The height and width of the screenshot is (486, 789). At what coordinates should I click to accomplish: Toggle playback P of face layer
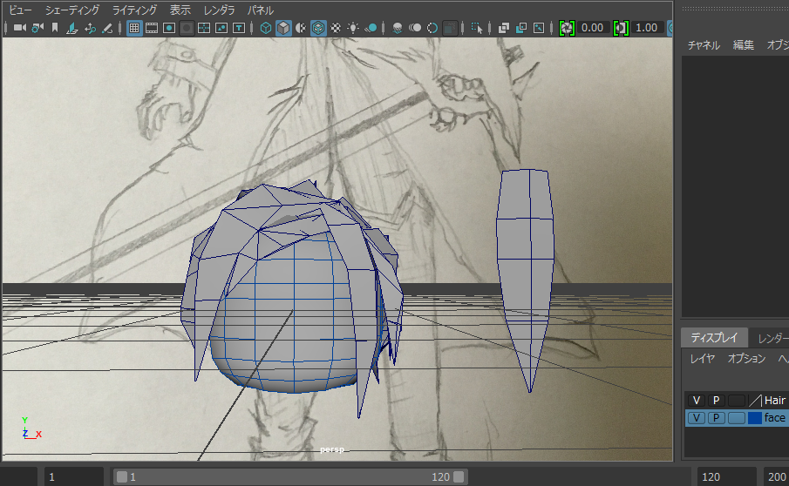(x=716, y=418)
